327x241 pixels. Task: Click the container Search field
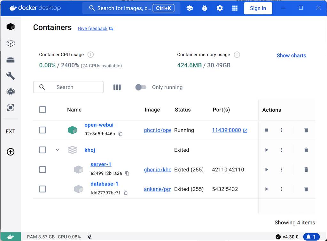tap(68, 87)
